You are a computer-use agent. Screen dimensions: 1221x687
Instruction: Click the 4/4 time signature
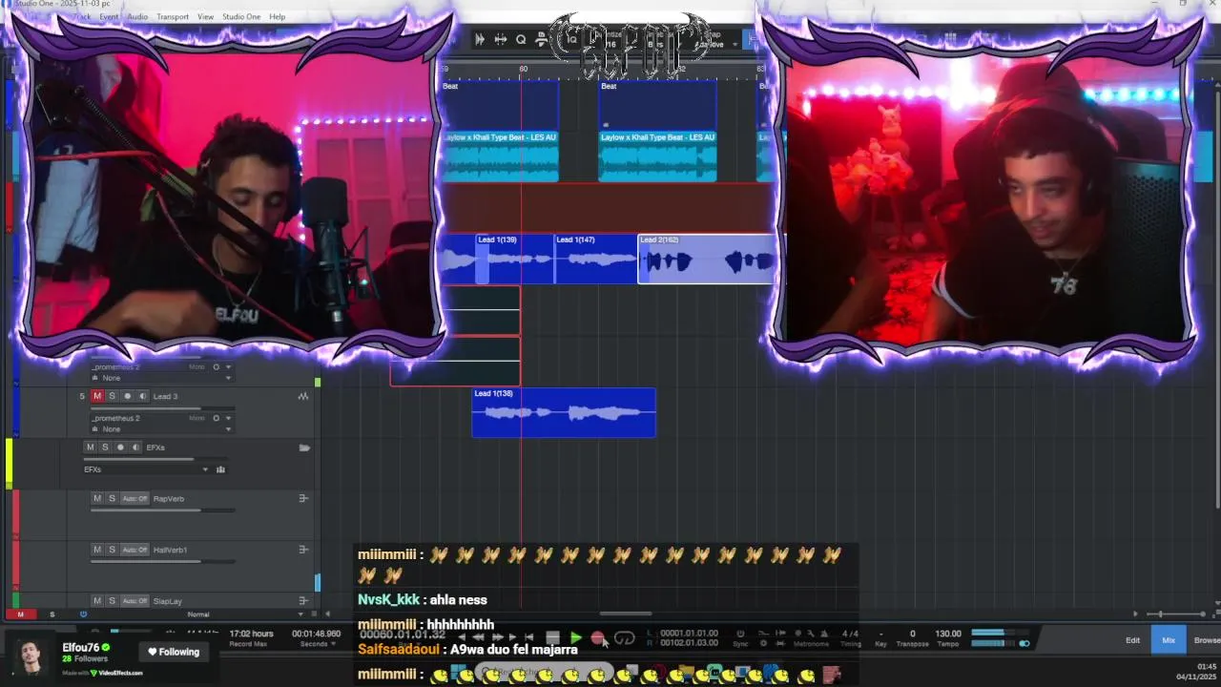[850, 634]
